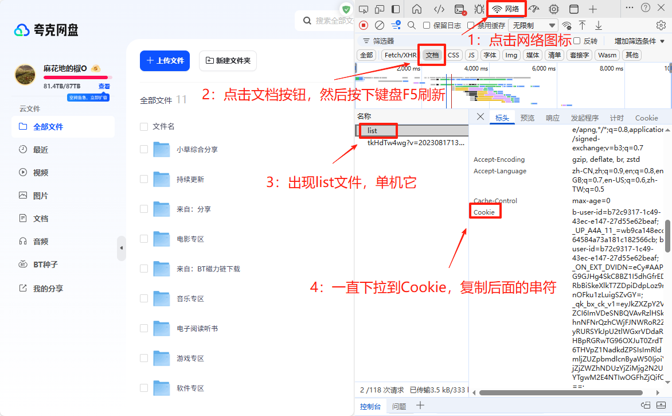Switch to the 响应 tab
Screen dimensions: 672x416
(553, 118)
